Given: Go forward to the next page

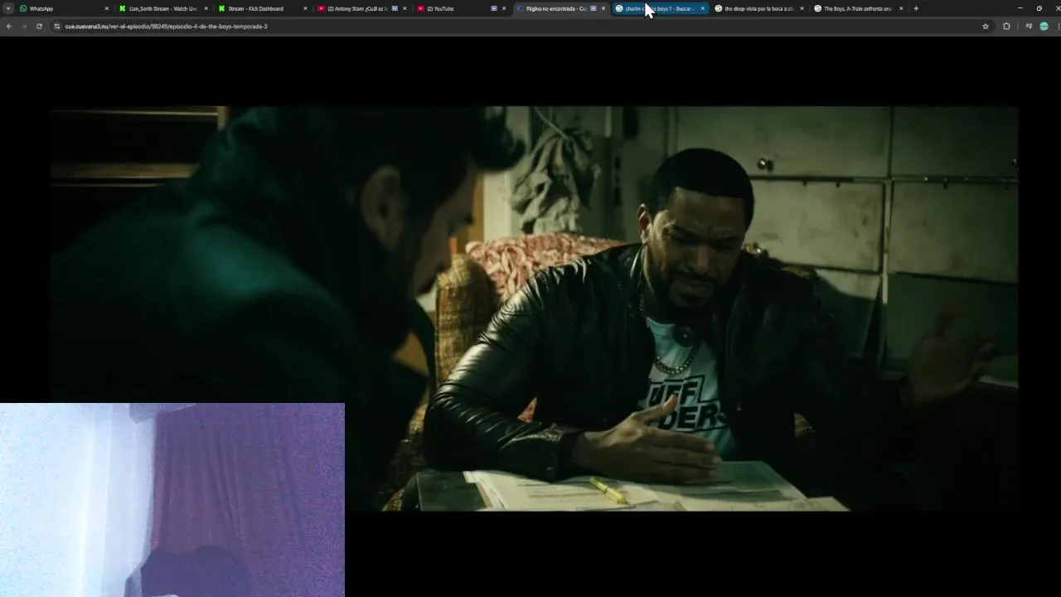Looking at the screenshot, I should (x=23, y=27).
